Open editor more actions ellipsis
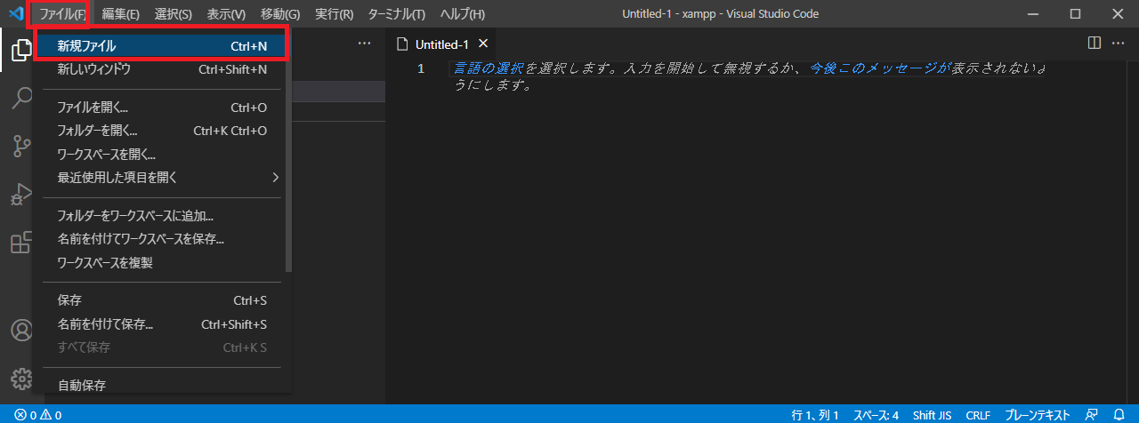The image size is (1139, 423). pos(1119,43)
